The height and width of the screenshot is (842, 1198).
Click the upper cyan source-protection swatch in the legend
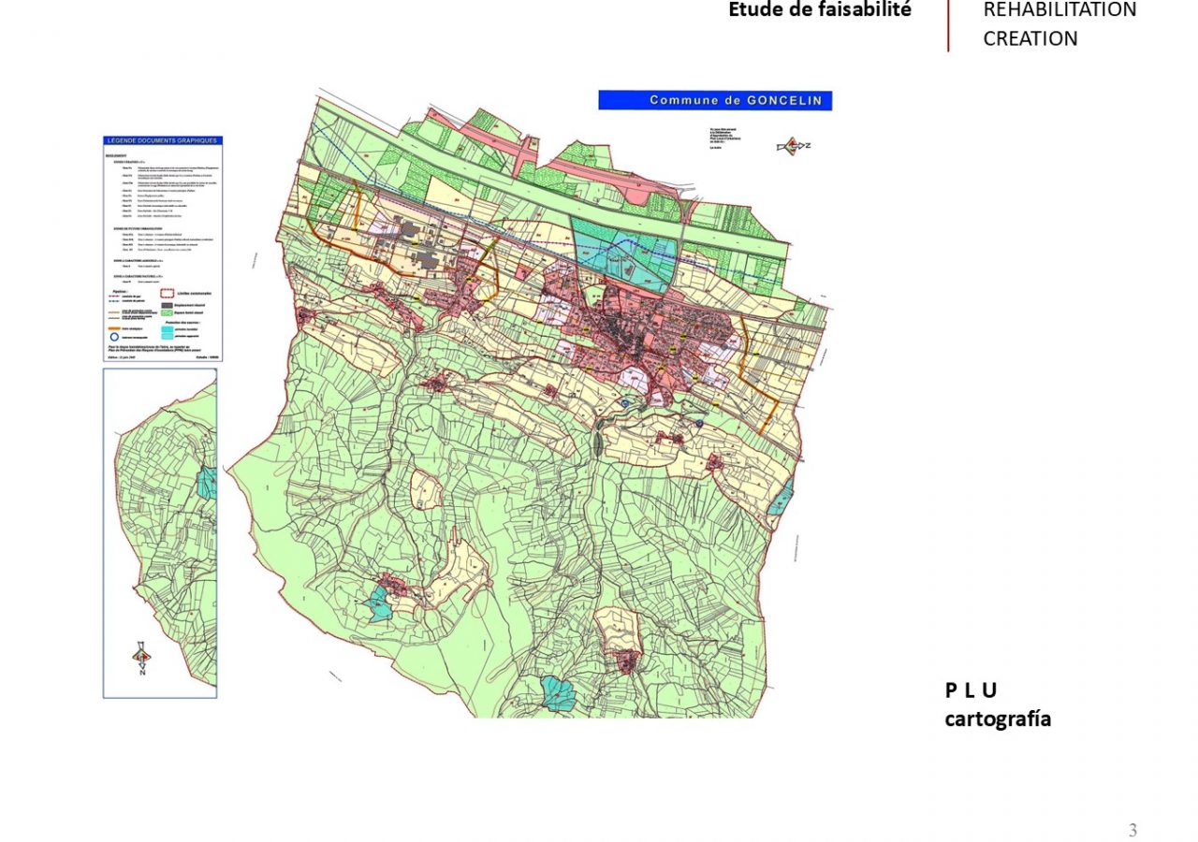click(169, 329)
